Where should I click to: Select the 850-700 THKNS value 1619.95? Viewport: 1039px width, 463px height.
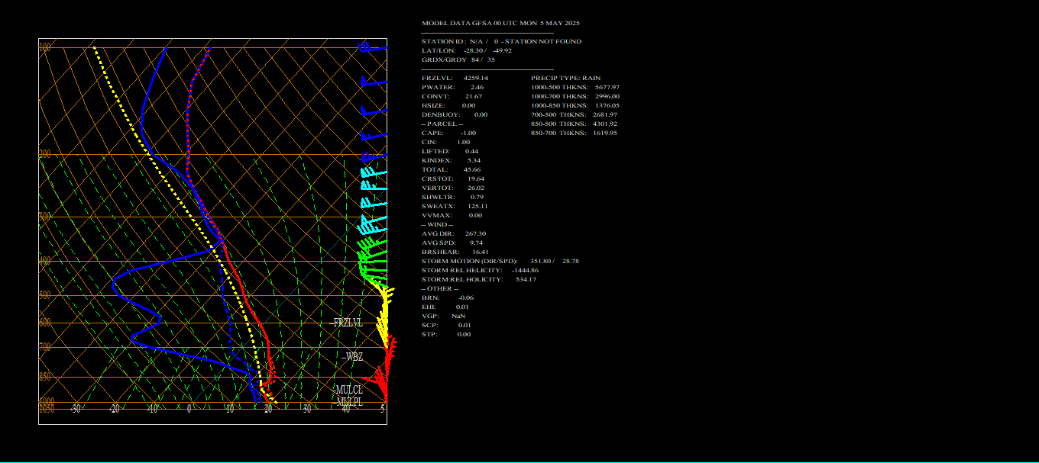[605, 133]
